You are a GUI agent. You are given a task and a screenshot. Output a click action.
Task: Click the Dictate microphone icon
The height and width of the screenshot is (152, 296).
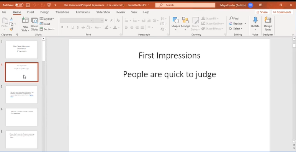tap(255, 20)
